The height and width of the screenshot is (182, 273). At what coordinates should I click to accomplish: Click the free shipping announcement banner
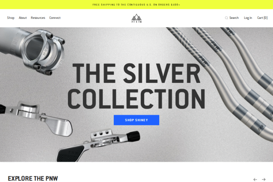[136, 5]
